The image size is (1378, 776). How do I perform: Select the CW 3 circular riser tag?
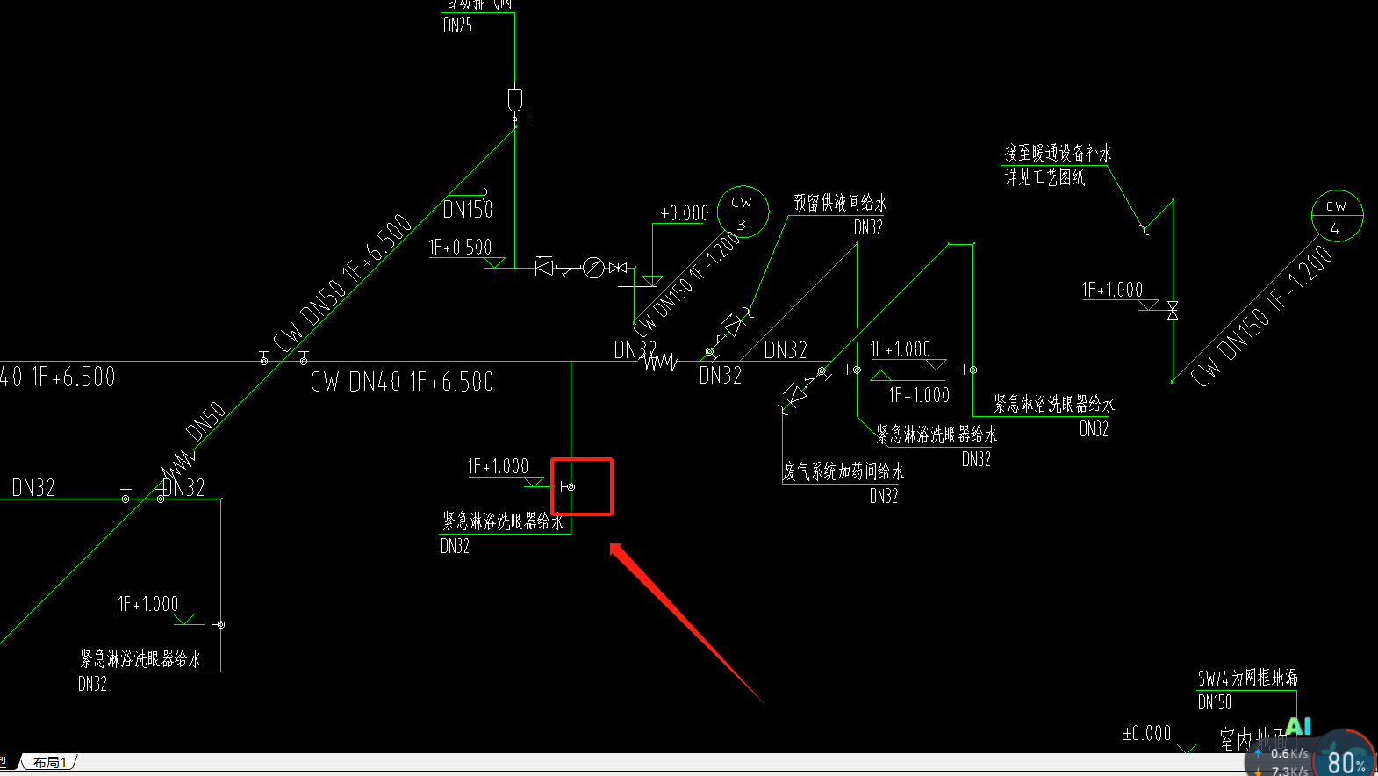(x=743, y=212)
